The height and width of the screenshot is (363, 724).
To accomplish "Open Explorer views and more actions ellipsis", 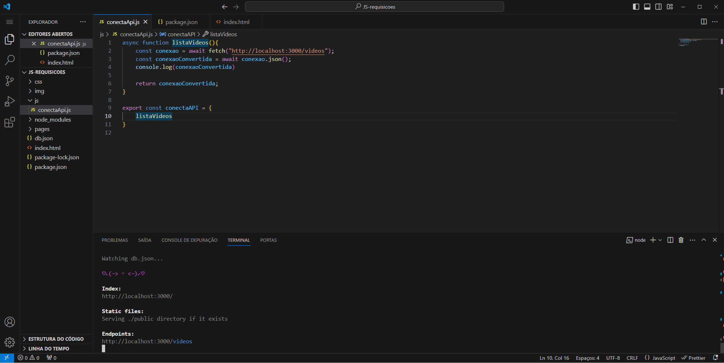I will (83, 22).
